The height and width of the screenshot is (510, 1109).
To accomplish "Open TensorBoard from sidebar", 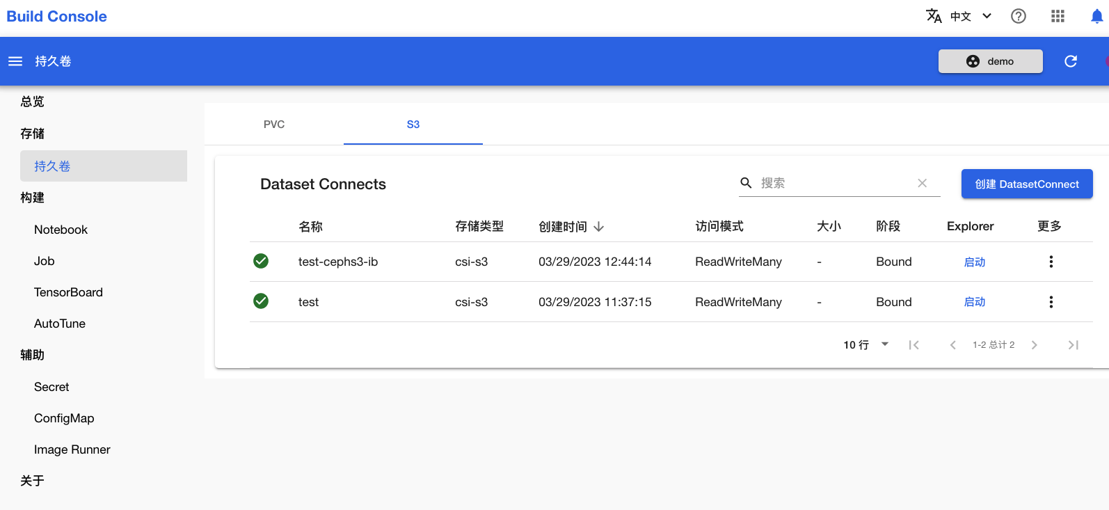I will point(68,292).
